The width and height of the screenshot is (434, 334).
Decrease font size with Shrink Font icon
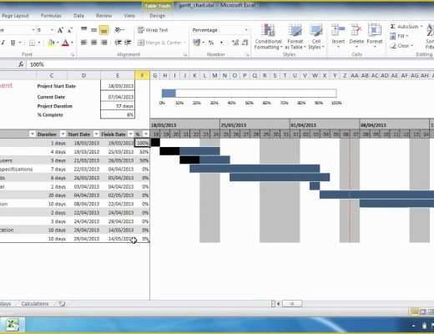70,30
